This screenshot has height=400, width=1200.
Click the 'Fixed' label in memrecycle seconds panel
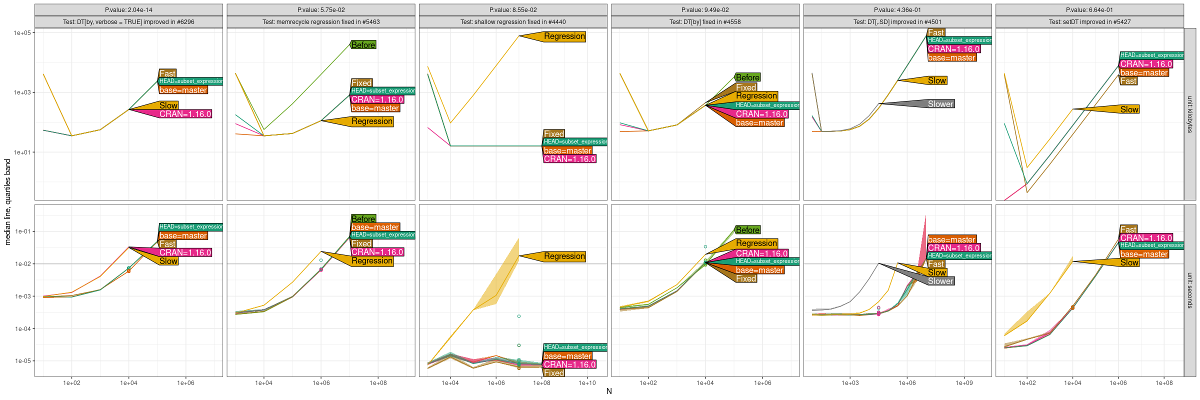(361, 244)
